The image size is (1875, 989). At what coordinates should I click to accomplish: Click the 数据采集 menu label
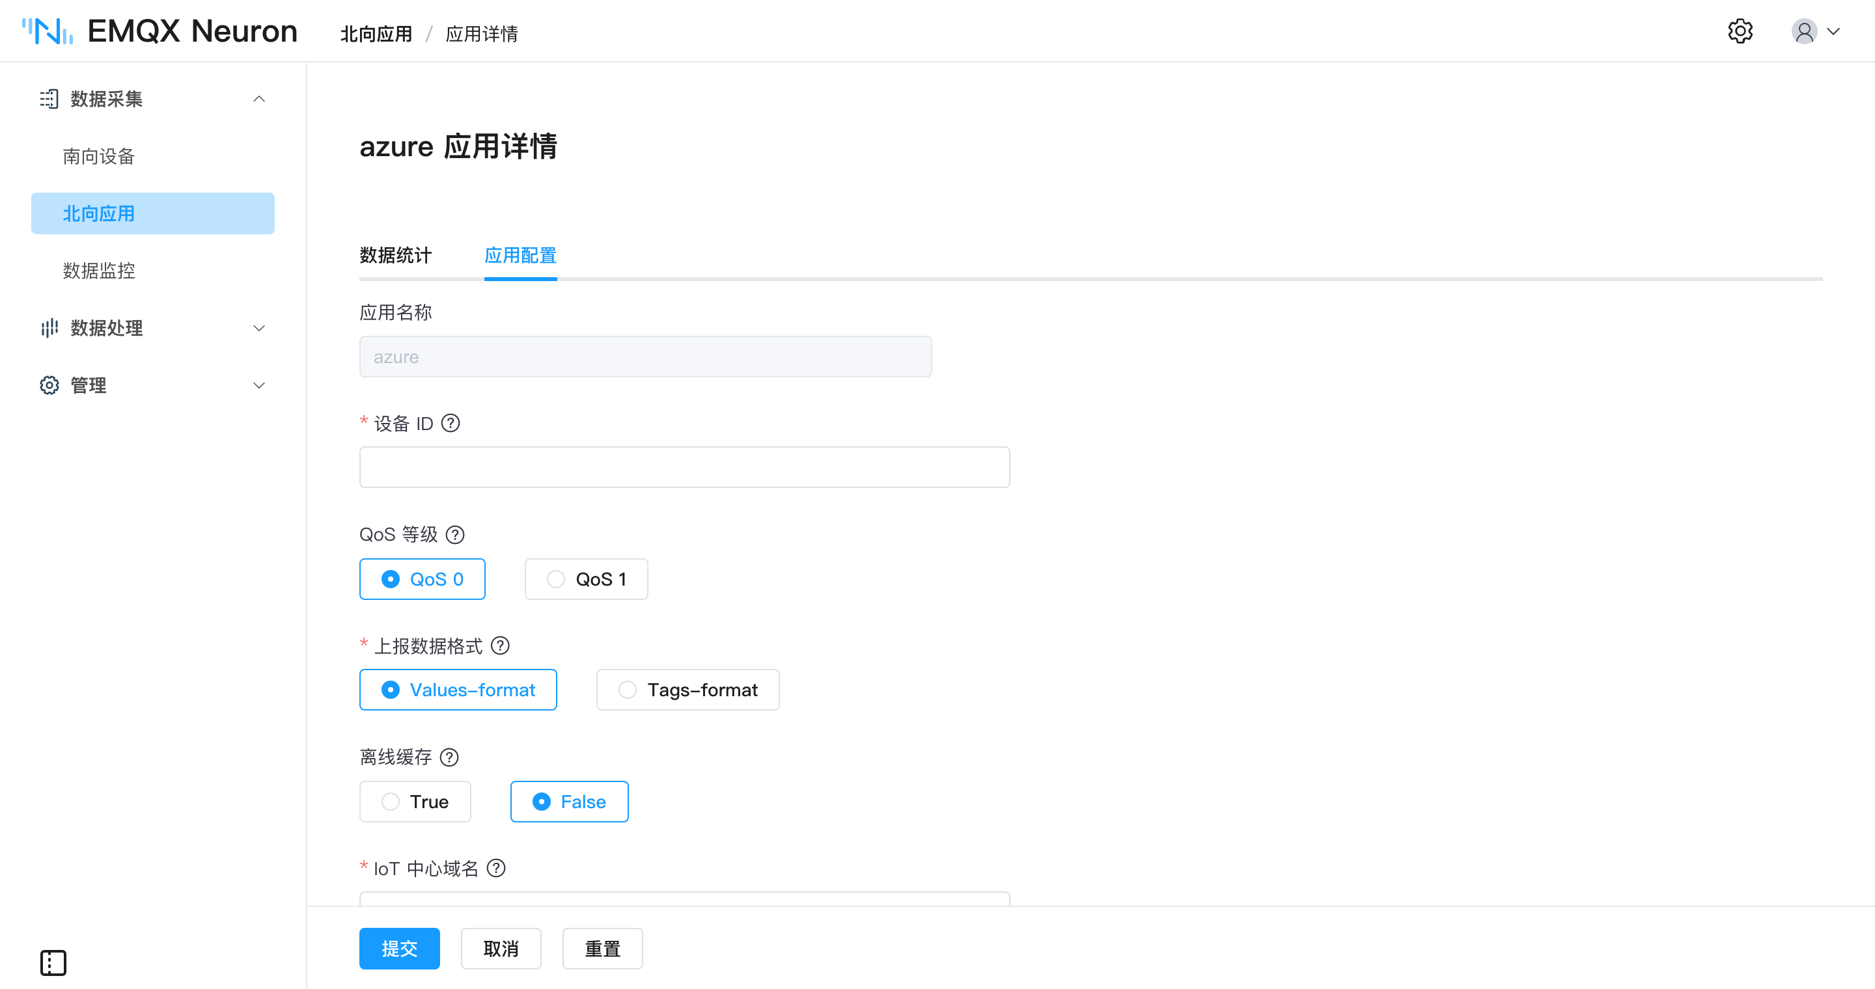pyautogui.click(x=106, y=99)
